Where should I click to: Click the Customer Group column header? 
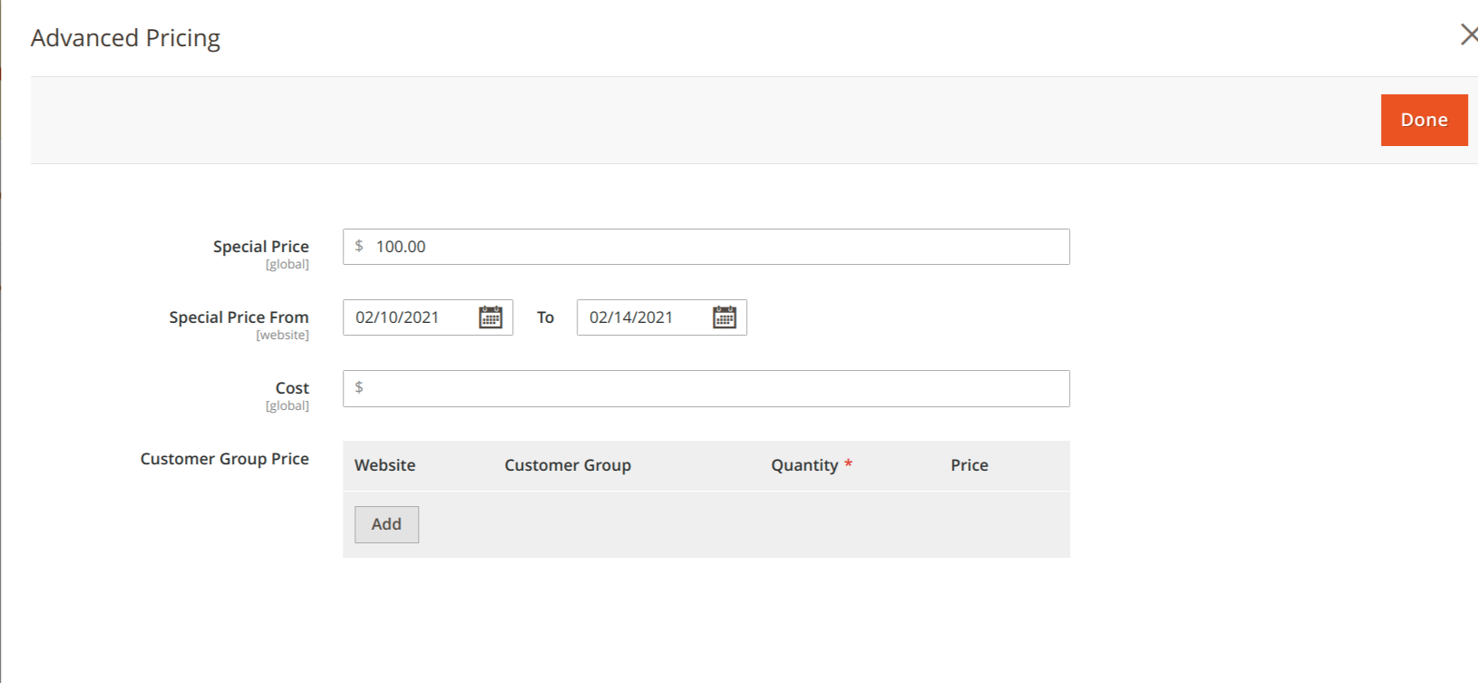[568, 465]
